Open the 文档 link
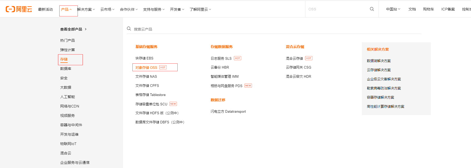Image resolution: width=471 pixels, height=168 pixels. pos(412,9)
